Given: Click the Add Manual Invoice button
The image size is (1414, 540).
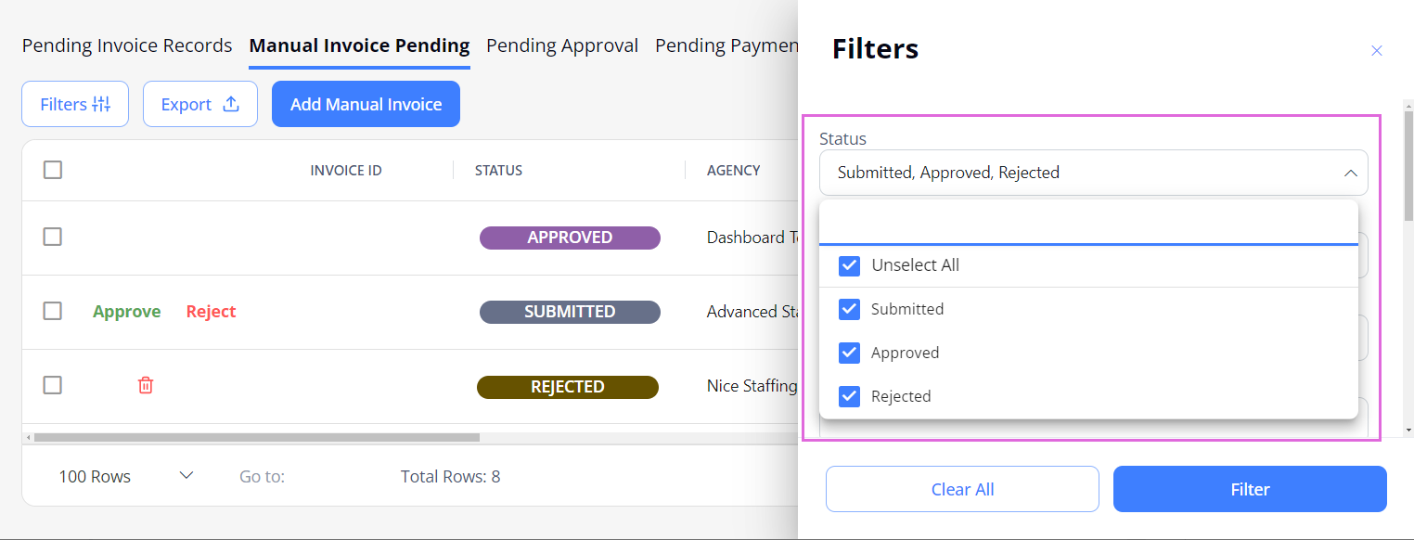Looking at the screenshot, I should click(x=366, y=104).
